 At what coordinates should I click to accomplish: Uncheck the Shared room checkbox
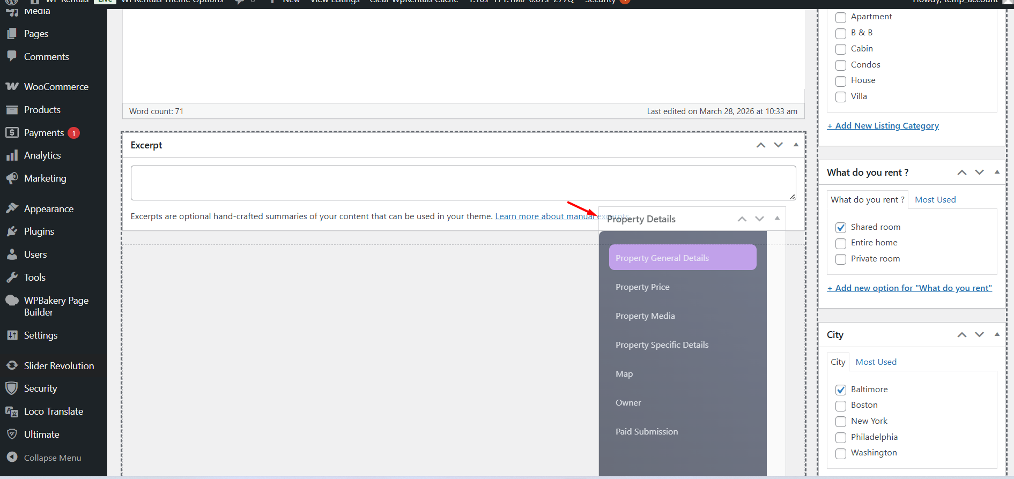[841, 227]
